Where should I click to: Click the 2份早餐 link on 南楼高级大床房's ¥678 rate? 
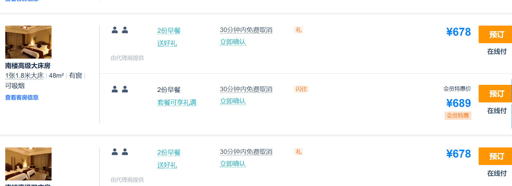(169, 31)
